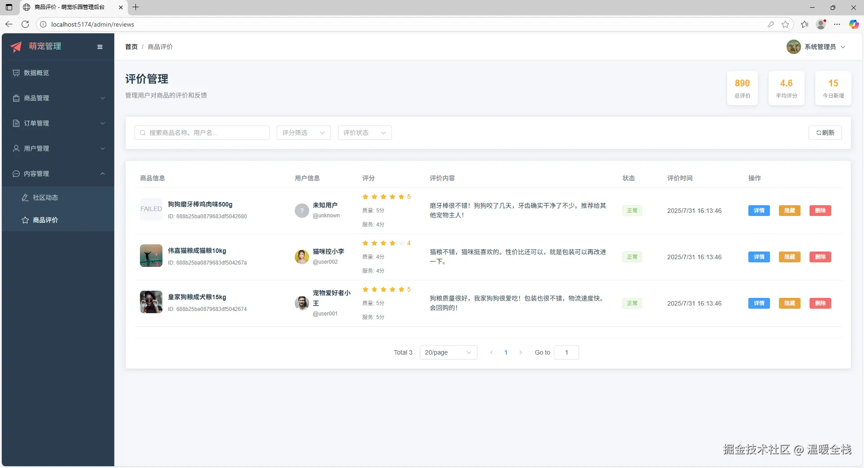
Task: Click product ID 688b25ba0879683df5042674 text
Action: pyautogui.click(x=207, y=309)
